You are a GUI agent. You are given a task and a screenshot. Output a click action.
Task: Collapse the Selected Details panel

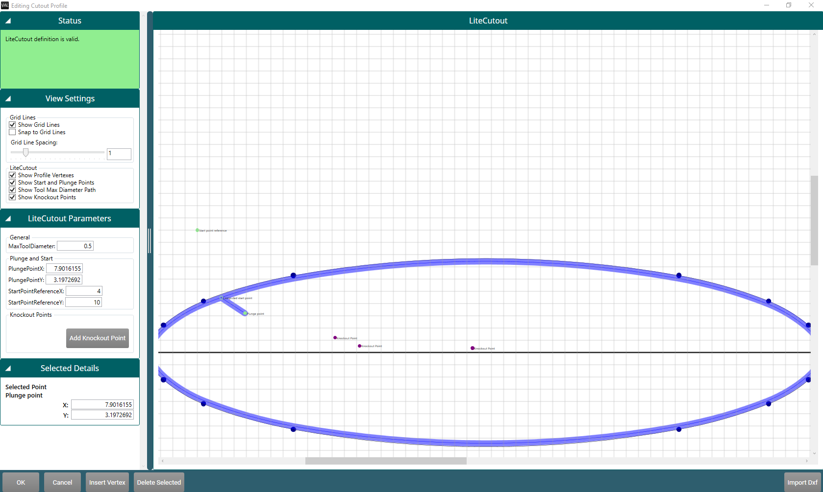point(8,369)
